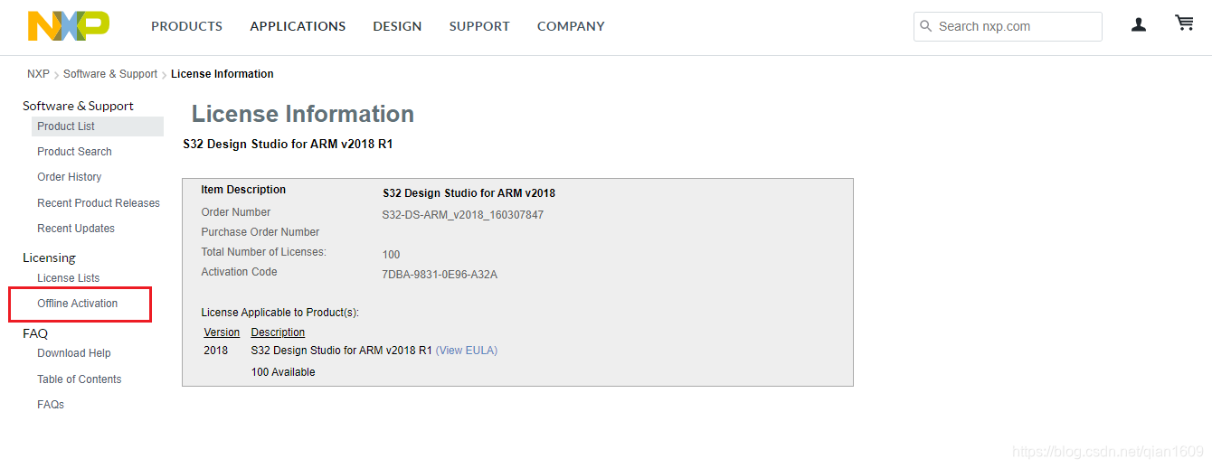
Task: Type in the Search nxp.com field
Action: (x=1015, y=26)
